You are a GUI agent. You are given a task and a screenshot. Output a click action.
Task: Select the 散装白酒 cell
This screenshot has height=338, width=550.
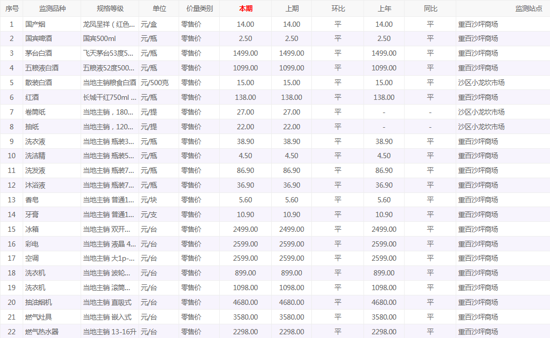coord(38,83)
